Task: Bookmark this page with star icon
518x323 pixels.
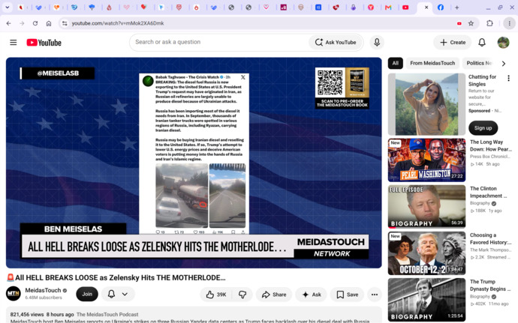Action: pos(471,23)
